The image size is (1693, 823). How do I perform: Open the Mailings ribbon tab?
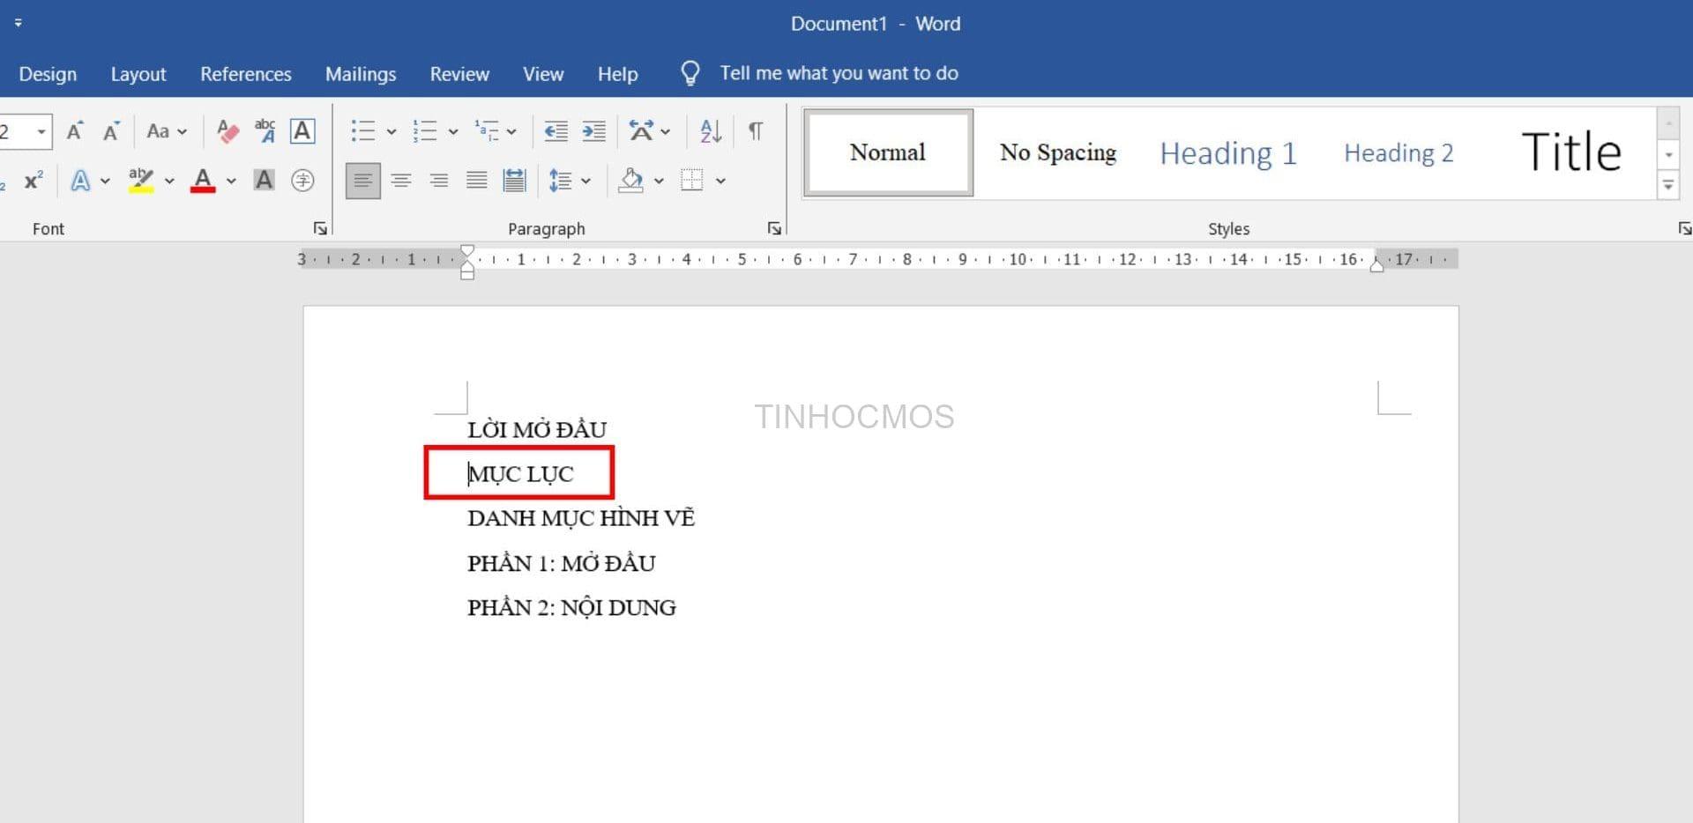click(x=360, y=74)
